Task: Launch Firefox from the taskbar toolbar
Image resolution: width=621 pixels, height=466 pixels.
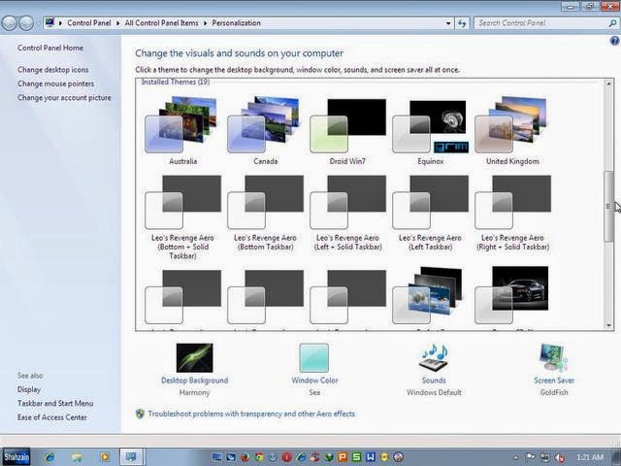Action: (x=245, y=457)
